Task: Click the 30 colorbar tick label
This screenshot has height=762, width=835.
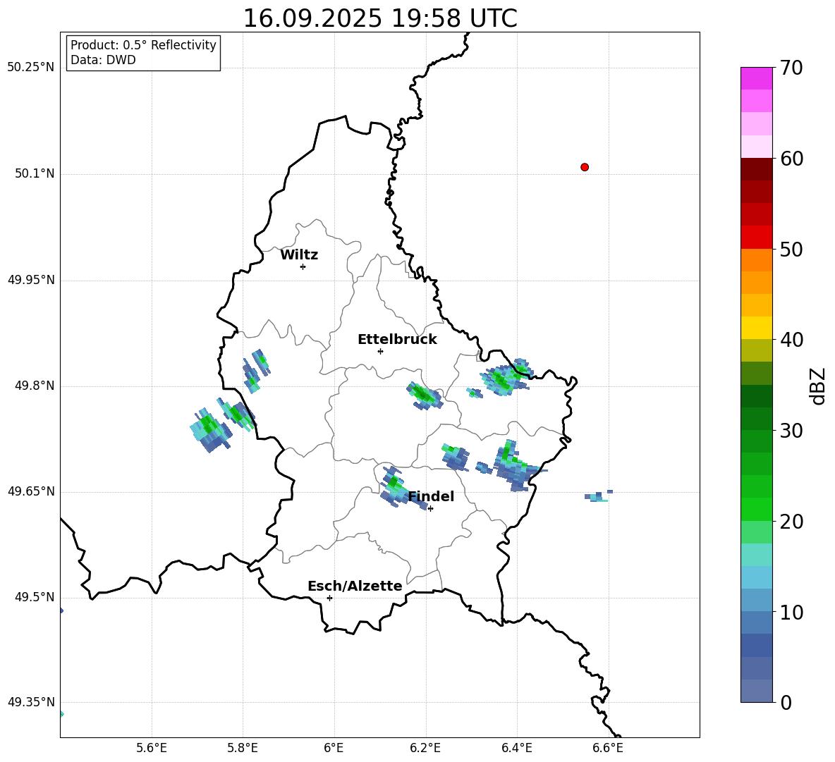Action: click(791, 431)
